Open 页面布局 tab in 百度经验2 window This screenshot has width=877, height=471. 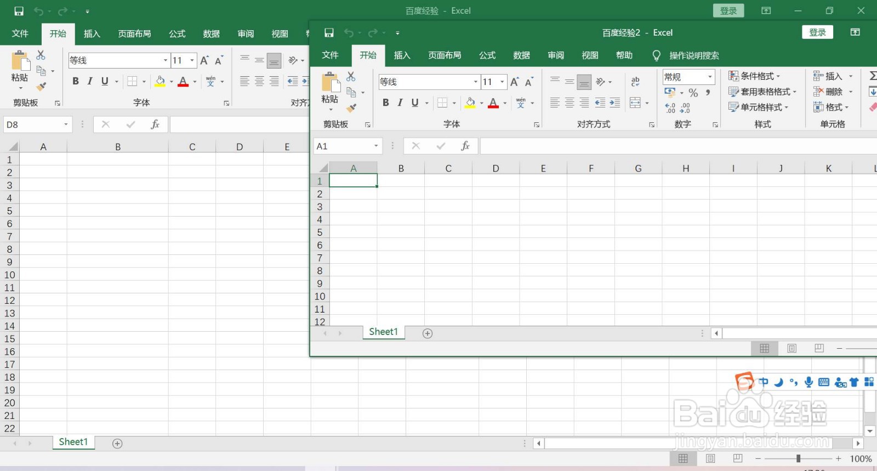(x=445, y=55)
